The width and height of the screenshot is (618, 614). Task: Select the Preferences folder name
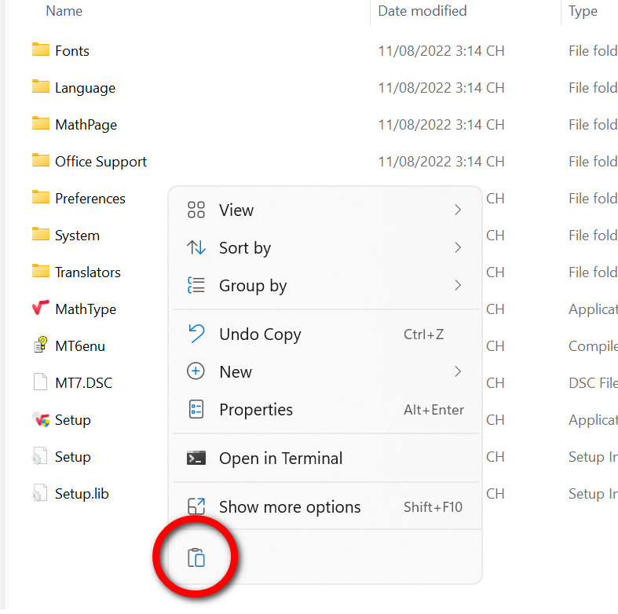[90, 198]
